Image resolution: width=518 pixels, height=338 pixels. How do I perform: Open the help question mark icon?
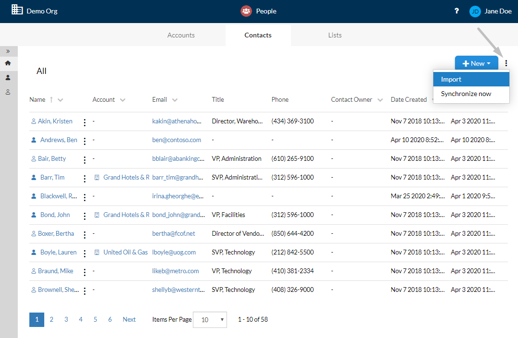pyautogui.click(x=456, y=11)
